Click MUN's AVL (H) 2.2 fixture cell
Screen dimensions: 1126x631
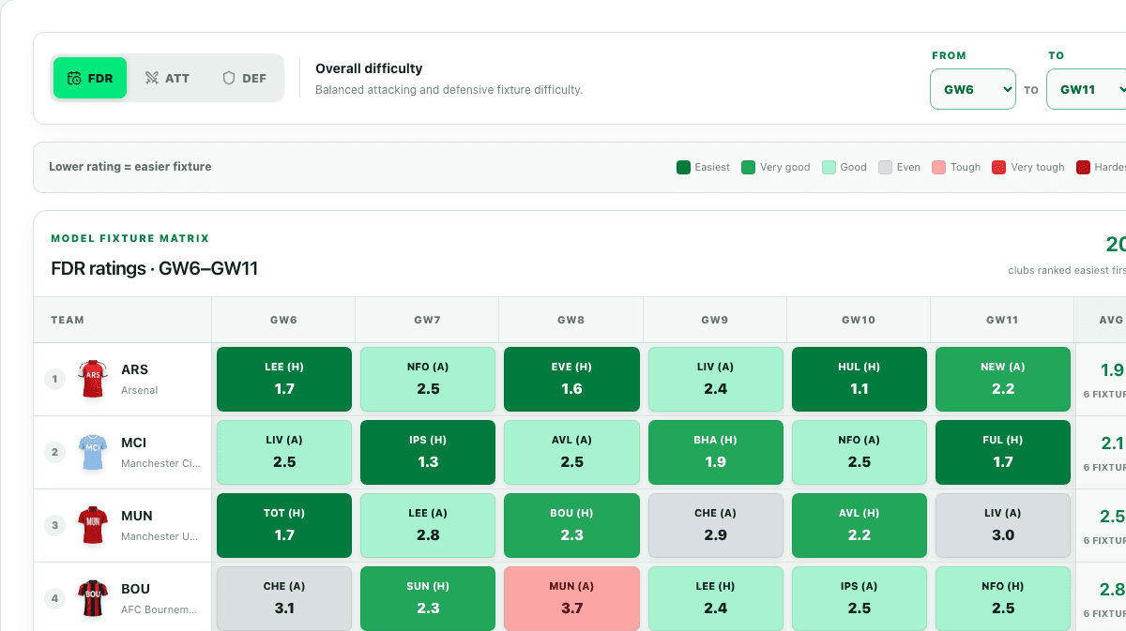click(x=860, y=525)
